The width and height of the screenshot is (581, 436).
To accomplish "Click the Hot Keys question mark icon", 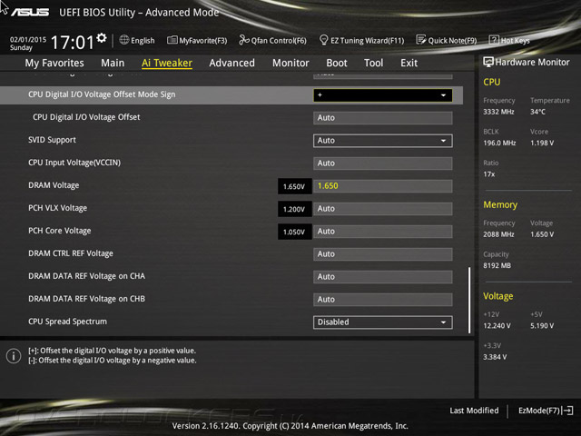I will click(x=494, y=40).
